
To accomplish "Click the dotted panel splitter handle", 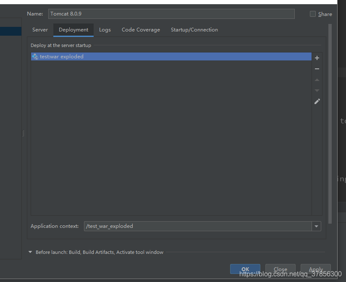I will click(x=24, y=133).
